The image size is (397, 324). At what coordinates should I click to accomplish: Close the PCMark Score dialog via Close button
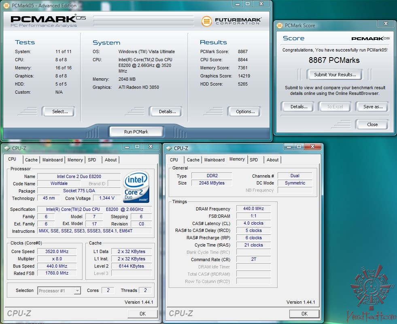tap(372, 124)
